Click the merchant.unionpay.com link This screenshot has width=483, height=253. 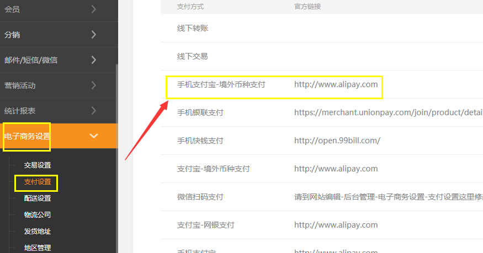389,112
